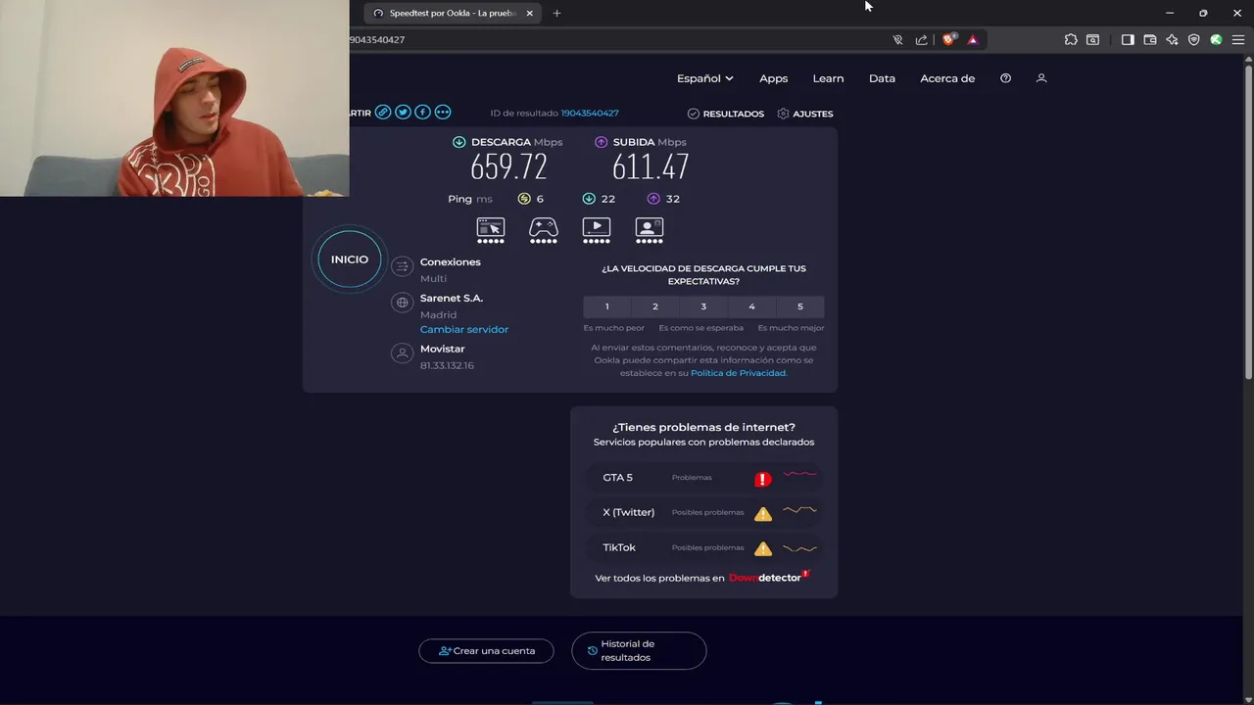Open the X (Twitter) problems row
Image resolution: width=1254 pixels, height=705 pixels.
coord(703,512)
